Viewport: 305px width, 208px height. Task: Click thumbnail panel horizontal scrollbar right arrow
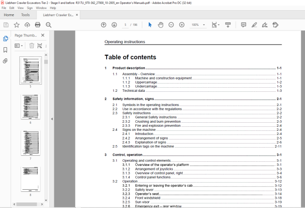[42, 204]
